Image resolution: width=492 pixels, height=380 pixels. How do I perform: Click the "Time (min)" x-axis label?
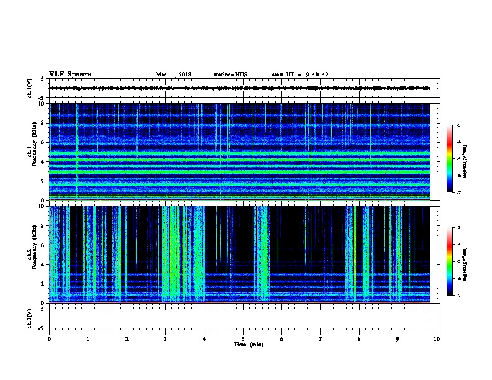[x=248, y=345]
